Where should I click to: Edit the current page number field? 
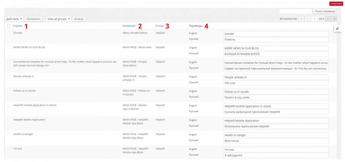(x=314, y=19)
